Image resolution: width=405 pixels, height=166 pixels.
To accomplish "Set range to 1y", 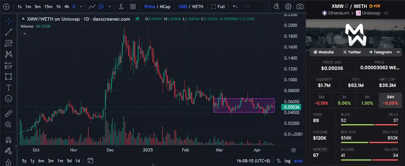I will 32,161.
